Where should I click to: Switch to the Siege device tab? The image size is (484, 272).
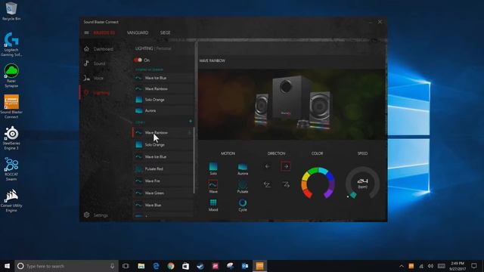point(165,32)
